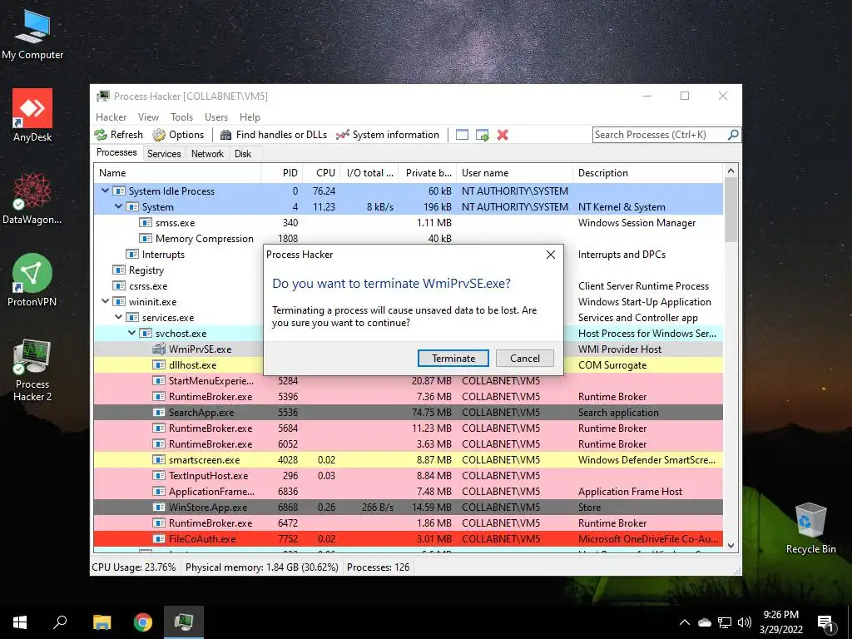Open the Users menu
852x639 pixels.
[x=216, y=116]
